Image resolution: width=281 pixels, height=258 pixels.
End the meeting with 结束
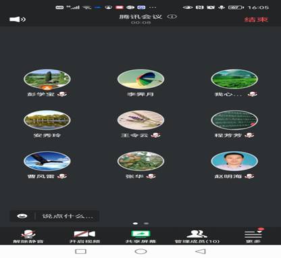click(x=256, y=20)
